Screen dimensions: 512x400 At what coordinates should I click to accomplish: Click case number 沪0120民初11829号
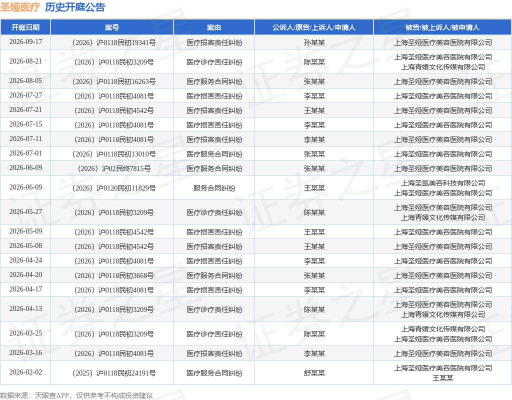coord(114,188)
